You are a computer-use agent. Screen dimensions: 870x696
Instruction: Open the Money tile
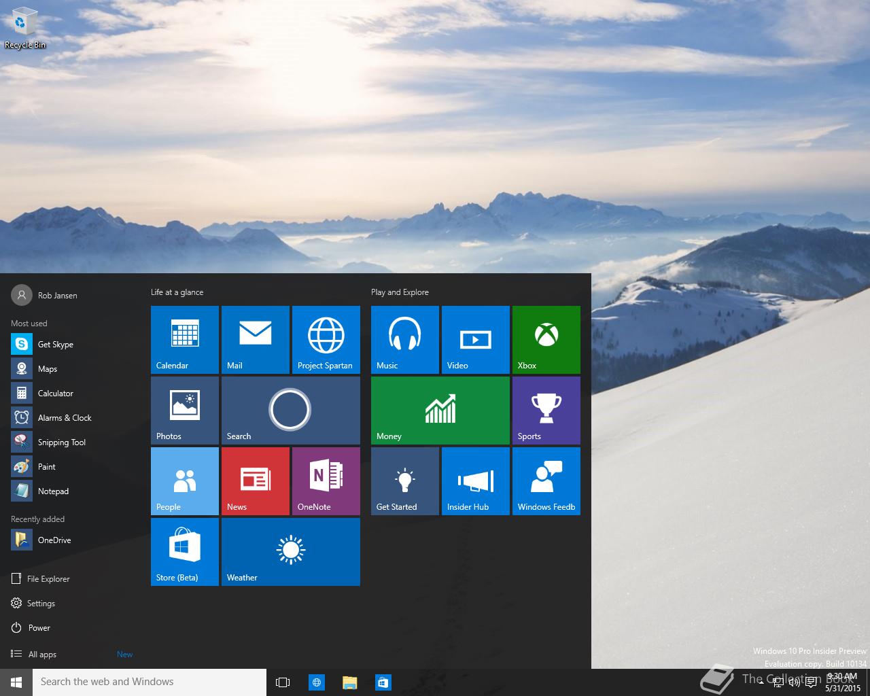[x=440, y=411]
